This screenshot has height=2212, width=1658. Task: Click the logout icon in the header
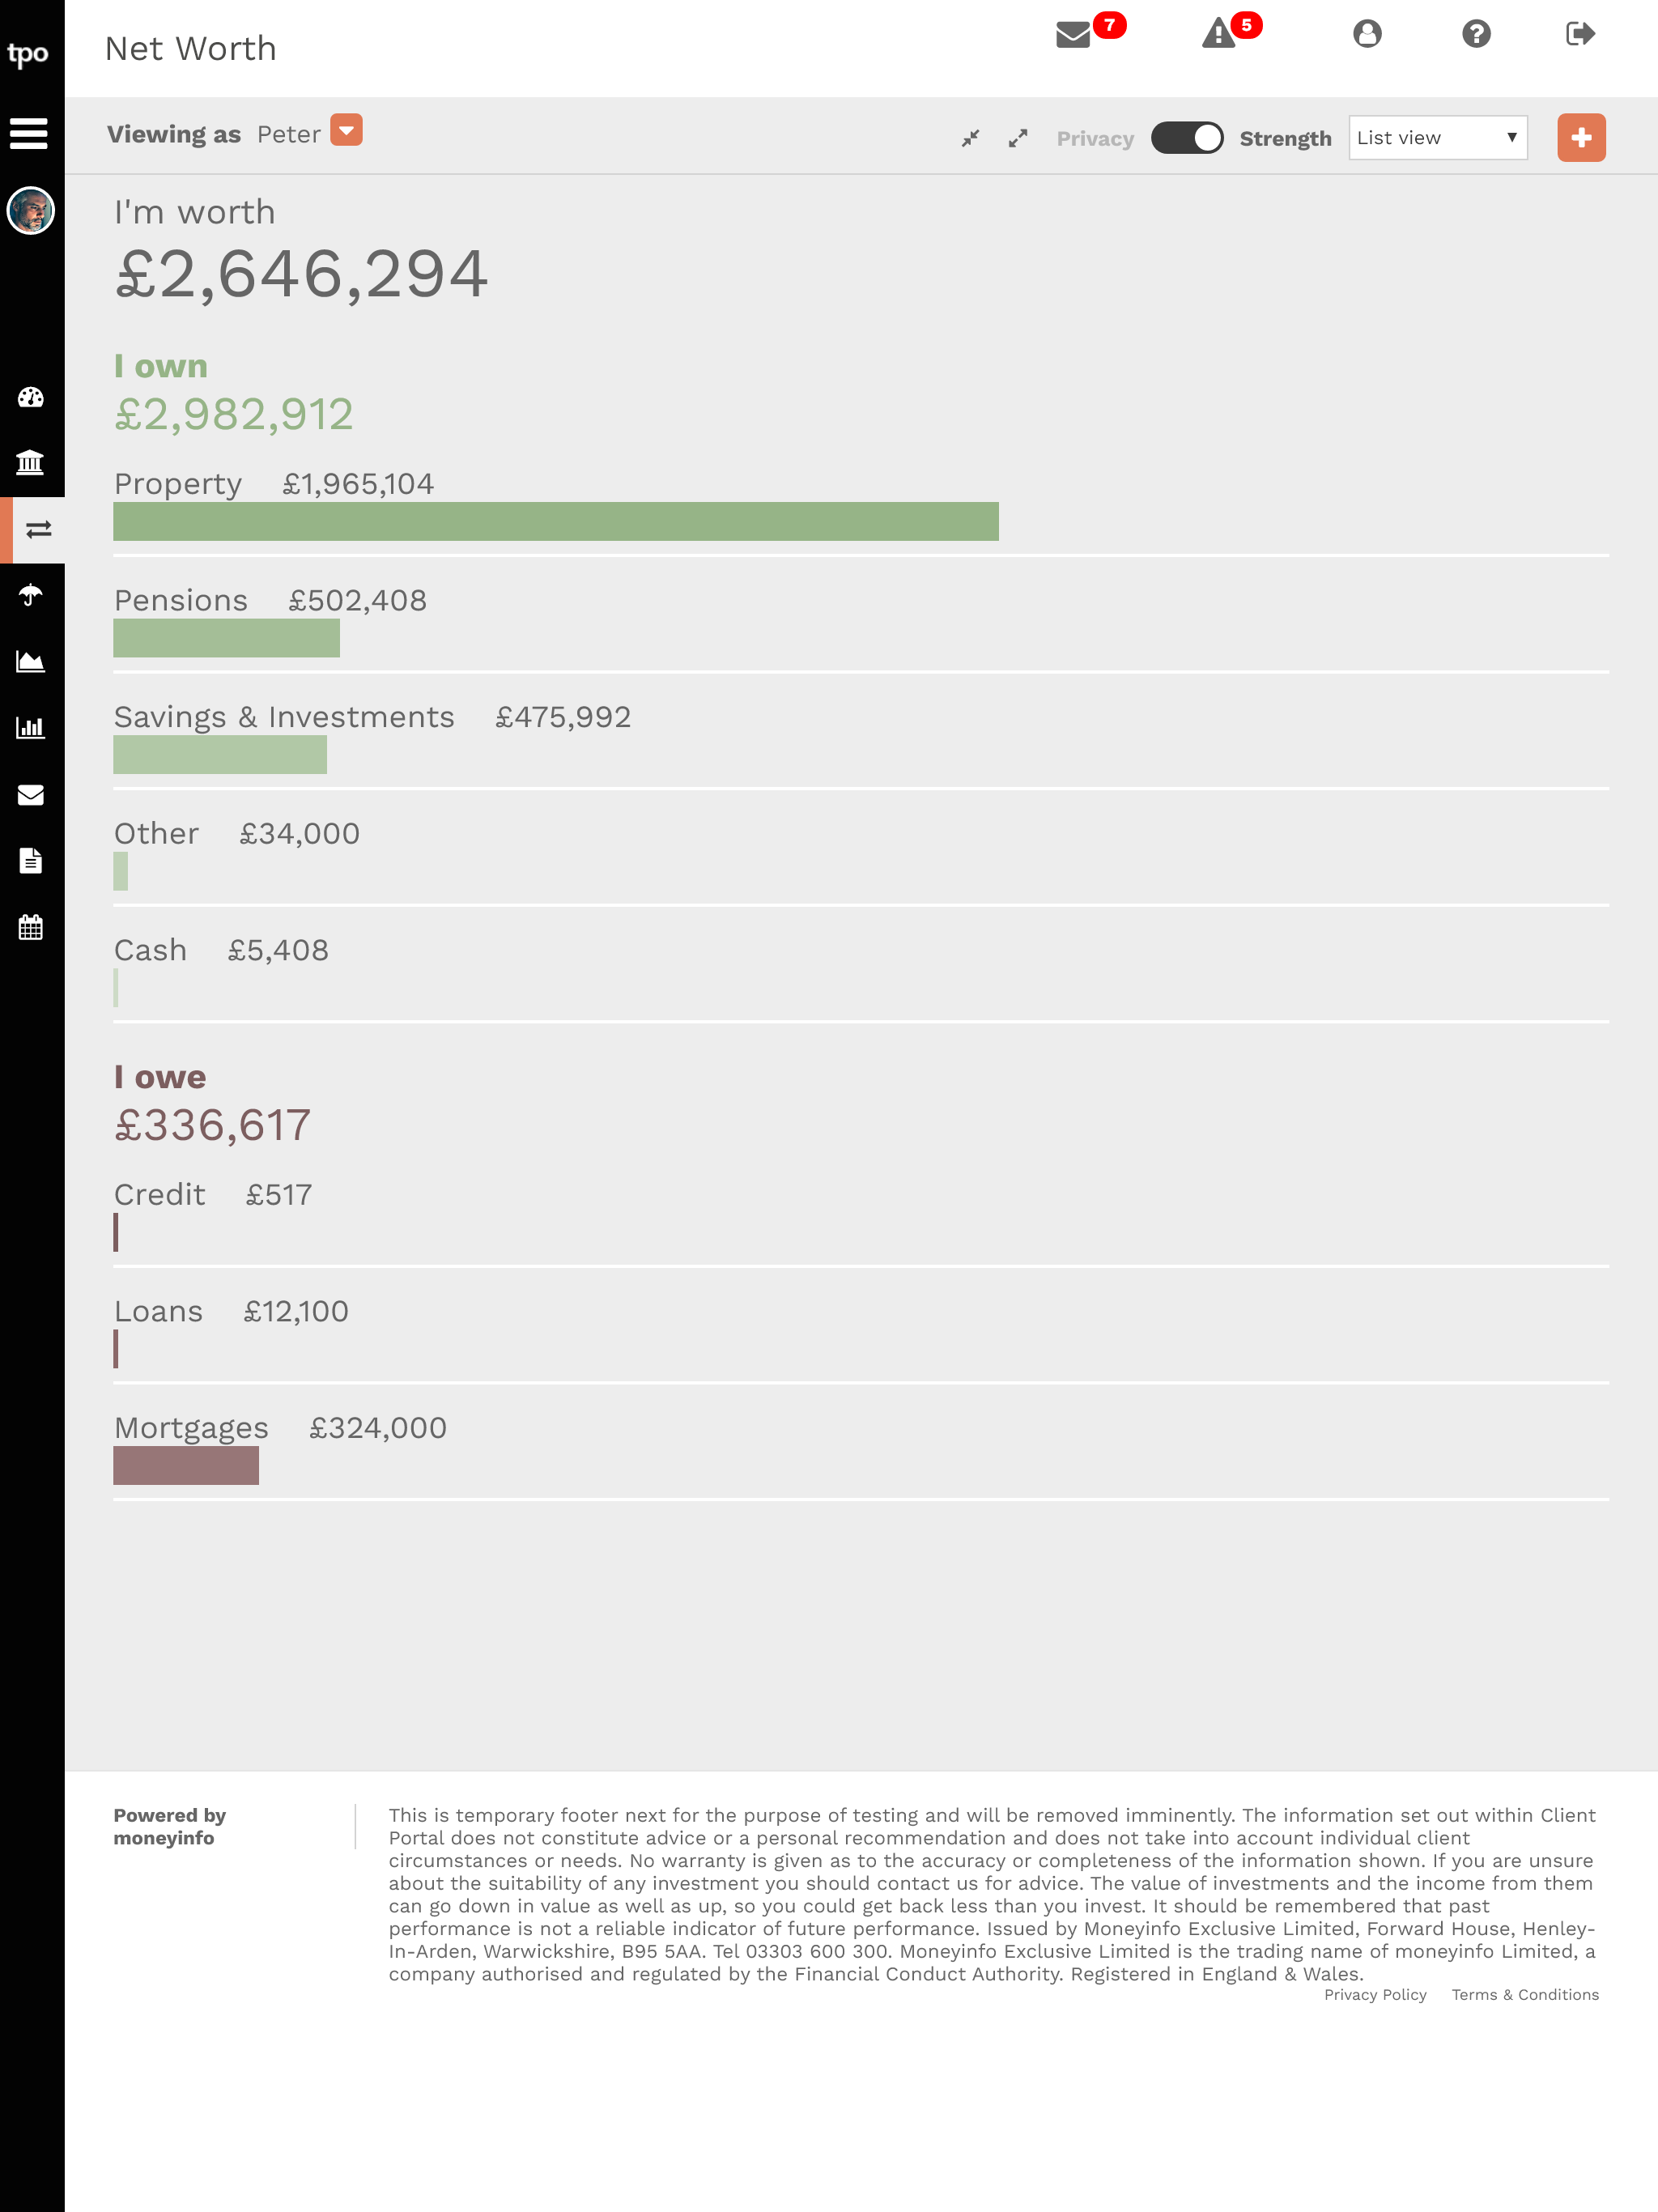click(x=1580, y=34)
